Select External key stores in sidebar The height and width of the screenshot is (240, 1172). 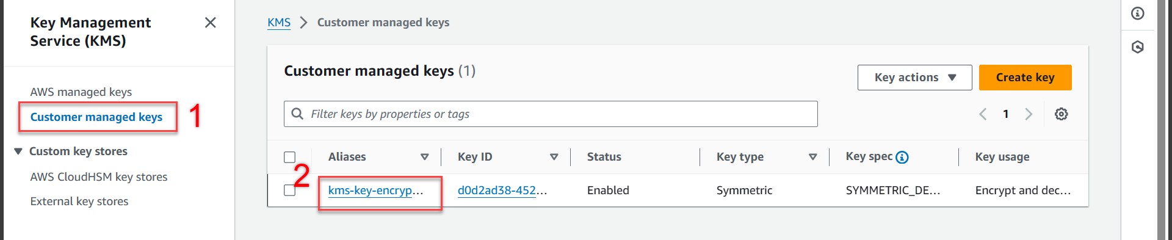coord(79,202)
